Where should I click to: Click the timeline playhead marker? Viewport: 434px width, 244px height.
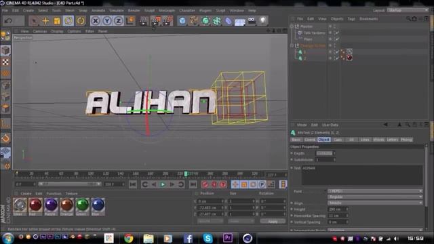[186, 174]
